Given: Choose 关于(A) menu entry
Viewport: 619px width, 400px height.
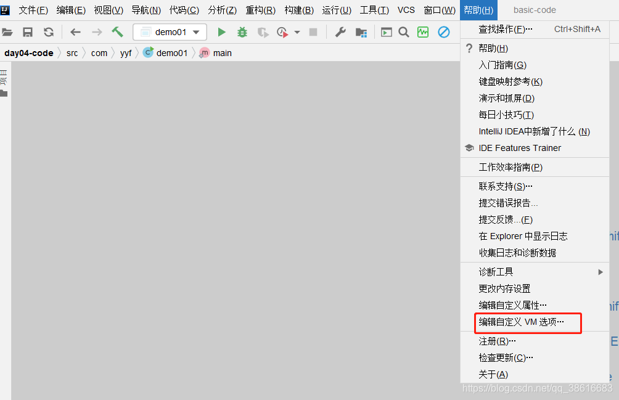Looking at the screenshot, I should pos(535,374).
